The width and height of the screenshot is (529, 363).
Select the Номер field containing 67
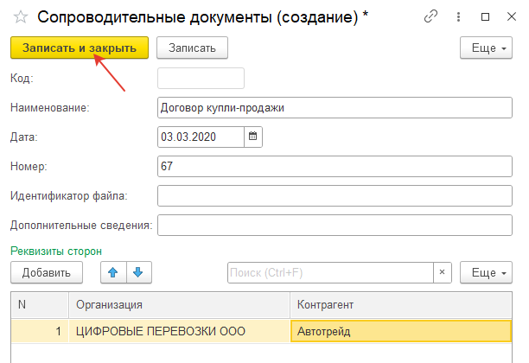[335, 166]
